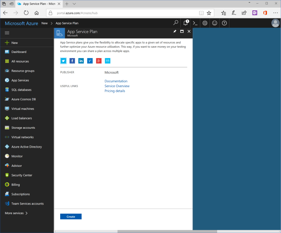Open Virtual machines icon
The height and width of the screenshot is (233, 281).
coord(7,109)
